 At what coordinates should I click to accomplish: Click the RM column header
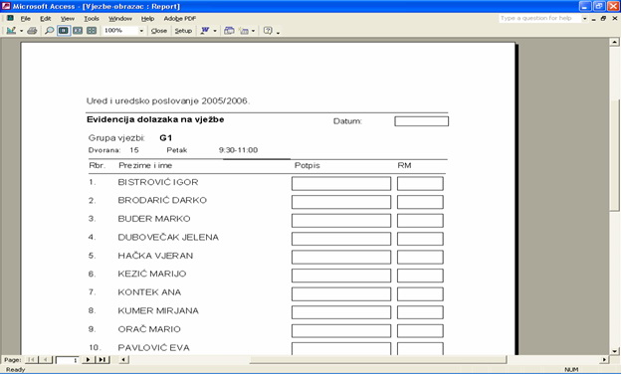coord(404,165)
